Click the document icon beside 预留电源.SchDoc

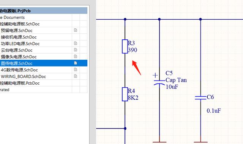(x=76, y=30)
